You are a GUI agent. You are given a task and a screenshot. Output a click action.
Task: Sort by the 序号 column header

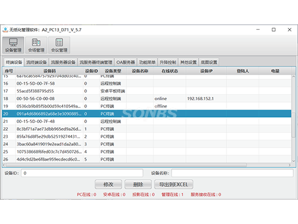[9, 71]
